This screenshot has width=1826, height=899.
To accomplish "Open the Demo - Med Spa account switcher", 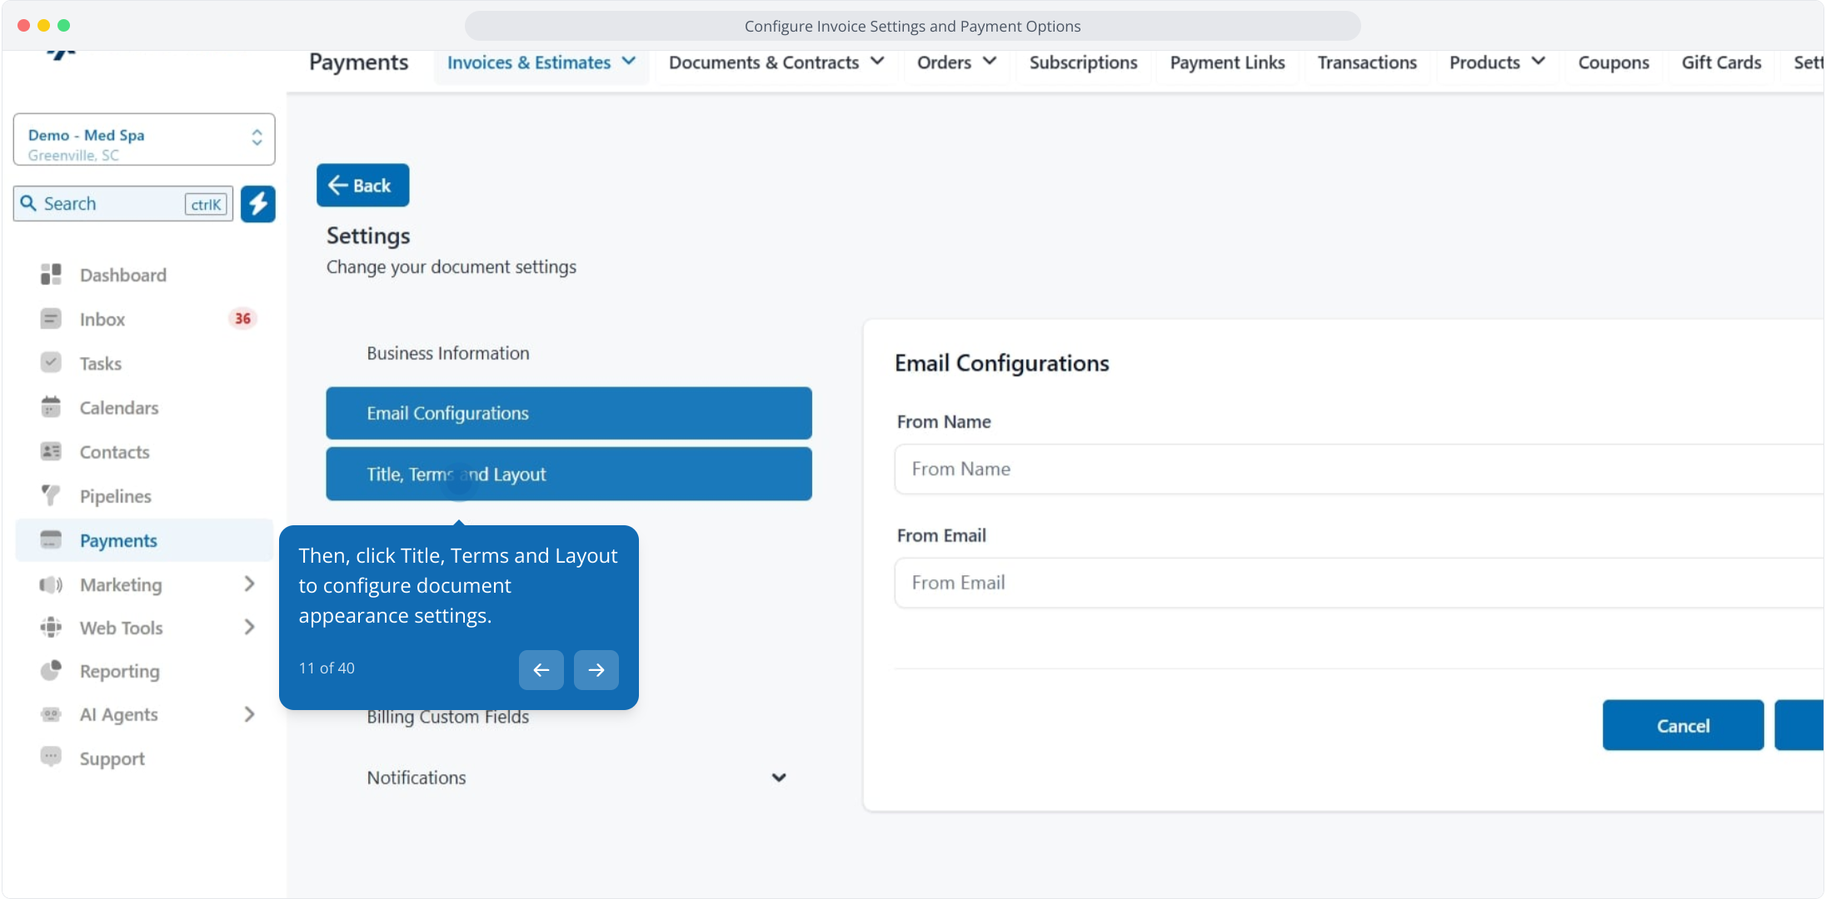I will (144, 140).
